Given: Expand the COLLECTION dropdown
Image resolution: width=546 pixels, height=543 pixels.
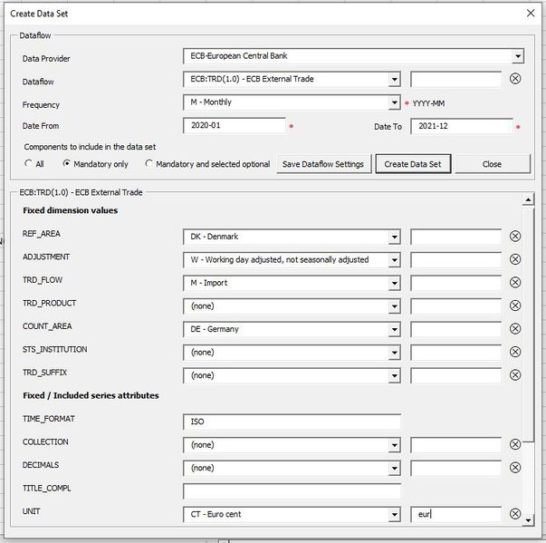Looking at the screenshot, I should [x=394, y=445].
